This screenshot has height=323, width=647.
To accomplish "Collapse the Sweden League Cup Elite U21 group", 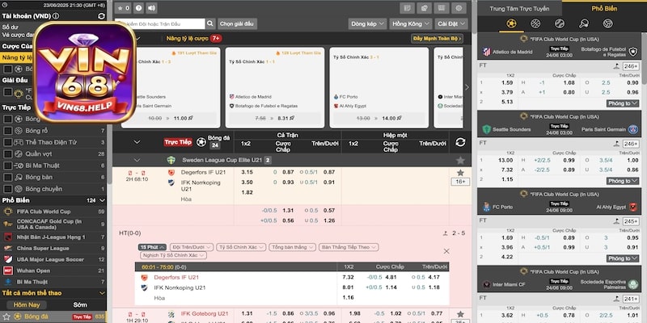I will (137, 160).
